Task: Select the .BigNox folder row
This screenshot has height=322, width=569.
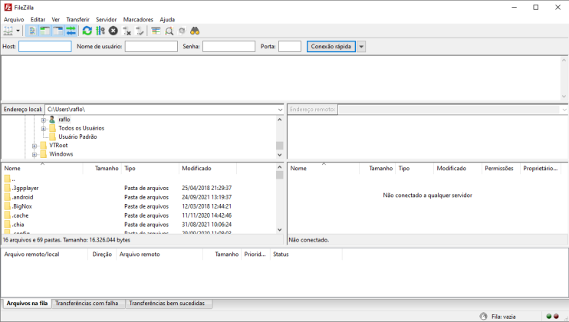Action: [x=140, y=206]
